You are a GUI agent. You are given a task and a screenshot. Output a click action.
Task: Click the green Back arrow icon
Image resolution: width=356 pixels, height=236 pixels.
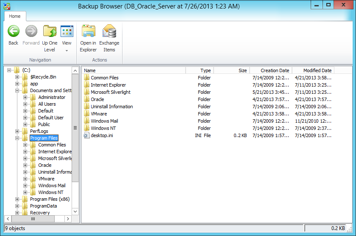14,31
